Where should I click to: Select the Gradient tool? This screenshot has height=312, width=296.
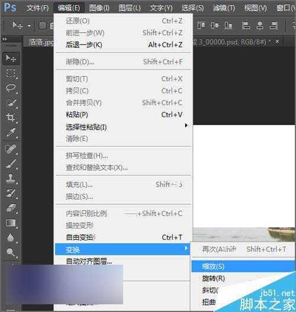11,223
